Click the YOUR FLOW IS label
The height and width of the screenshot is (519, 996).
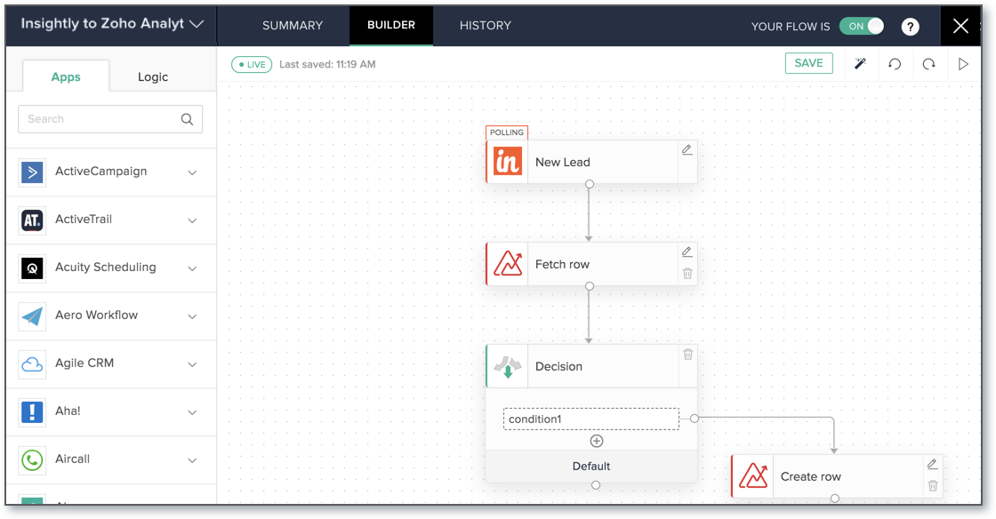pyautogui.click(x=791, y=26)
